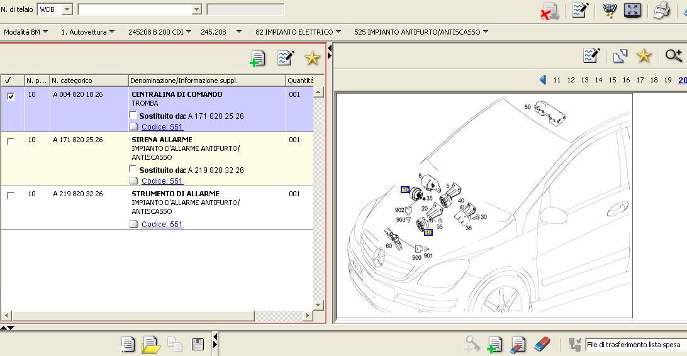Expand the 245208 B 200 CDI dropdown
Viewport: 687px width, 356px height.
pos(160,31)
